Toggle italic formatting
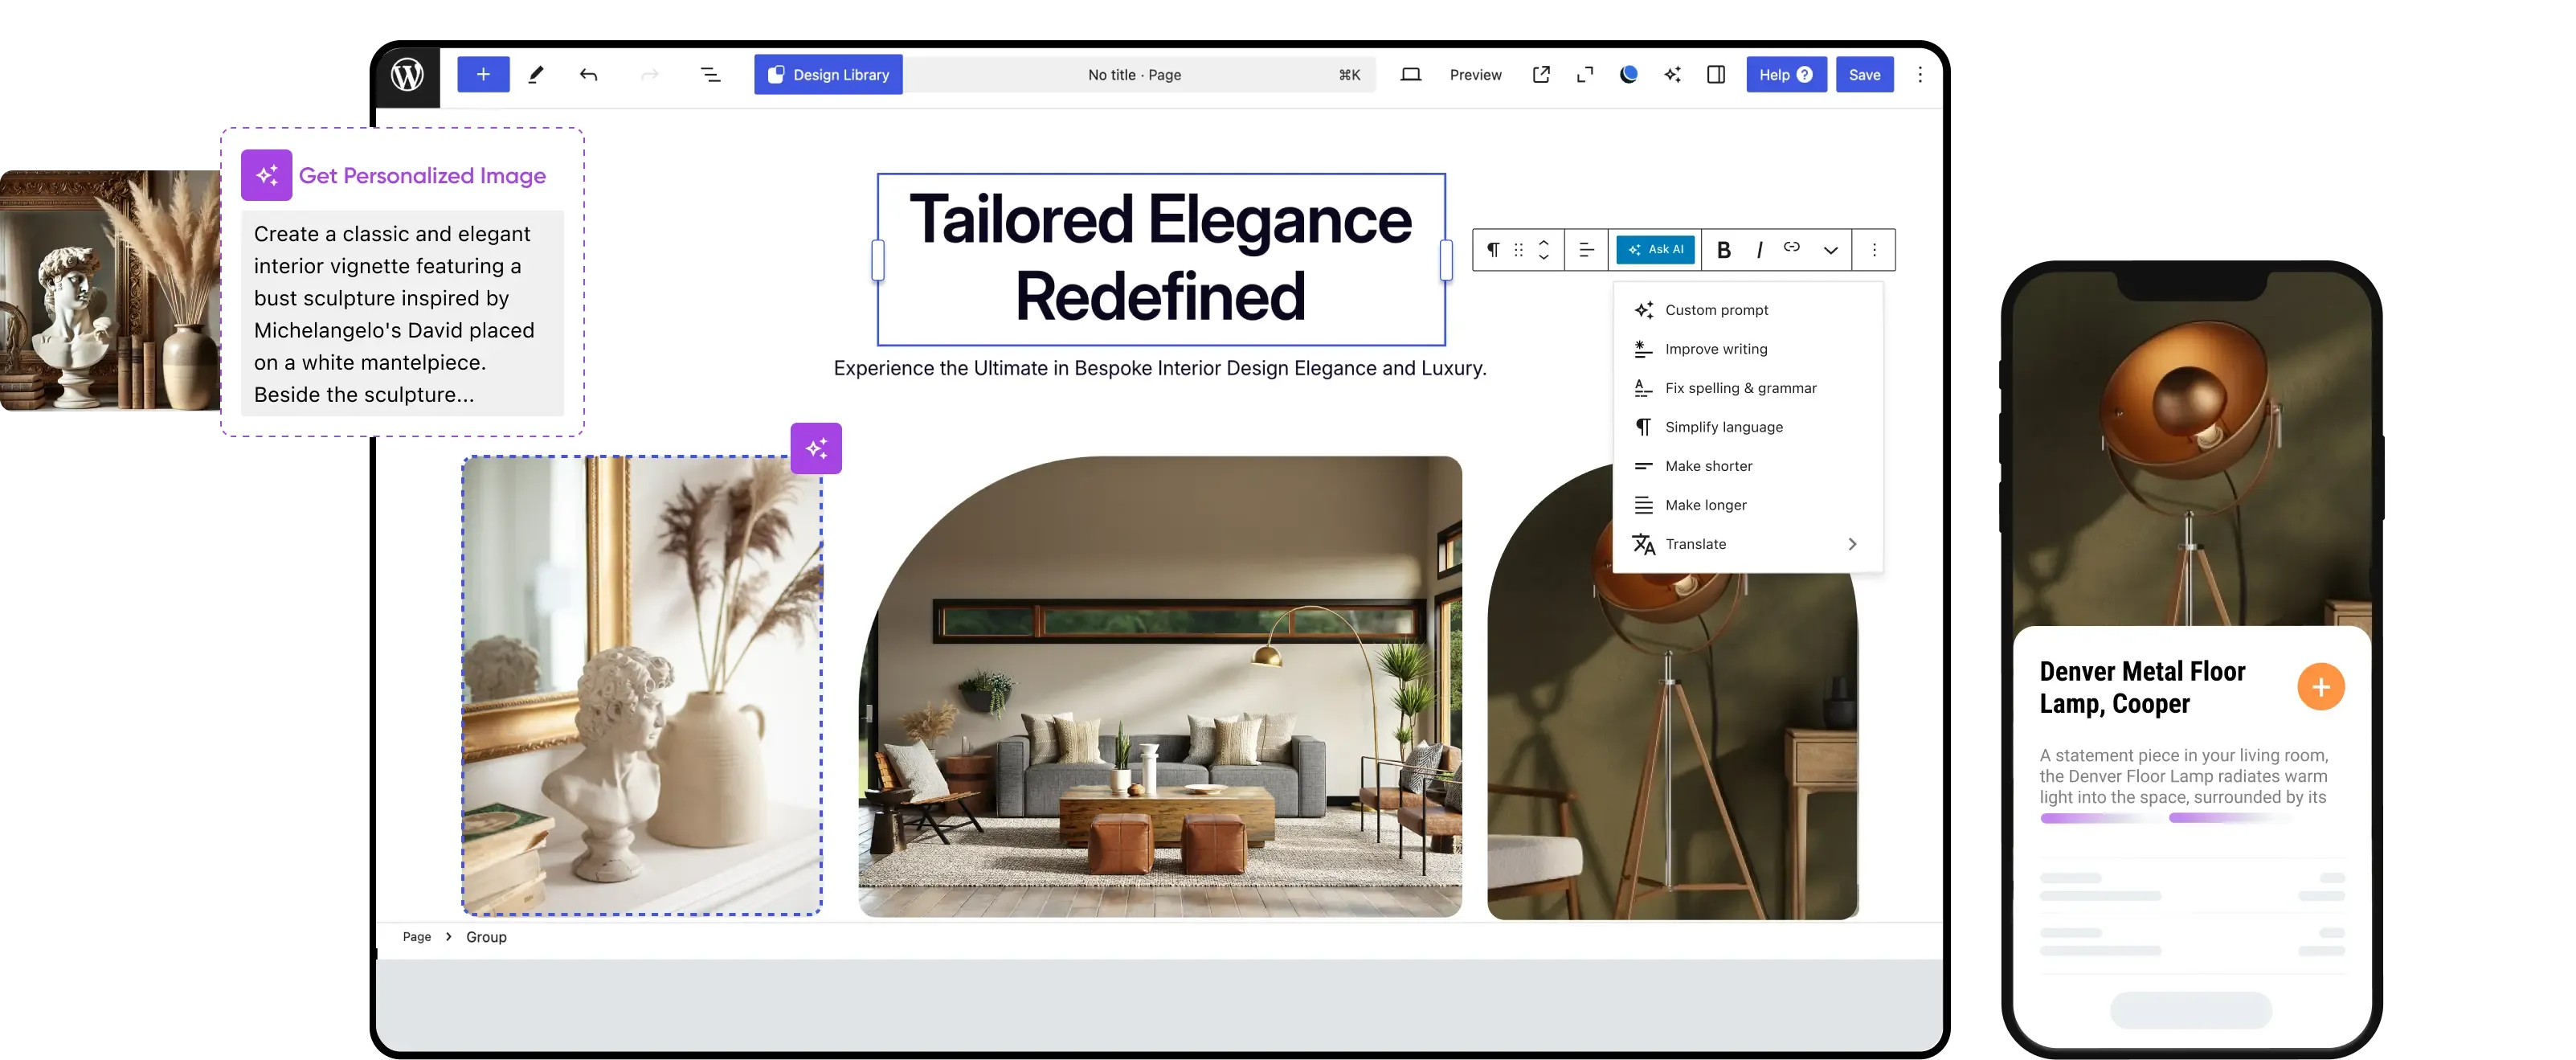The image size is (2576, 1060). pos(1759,250)
